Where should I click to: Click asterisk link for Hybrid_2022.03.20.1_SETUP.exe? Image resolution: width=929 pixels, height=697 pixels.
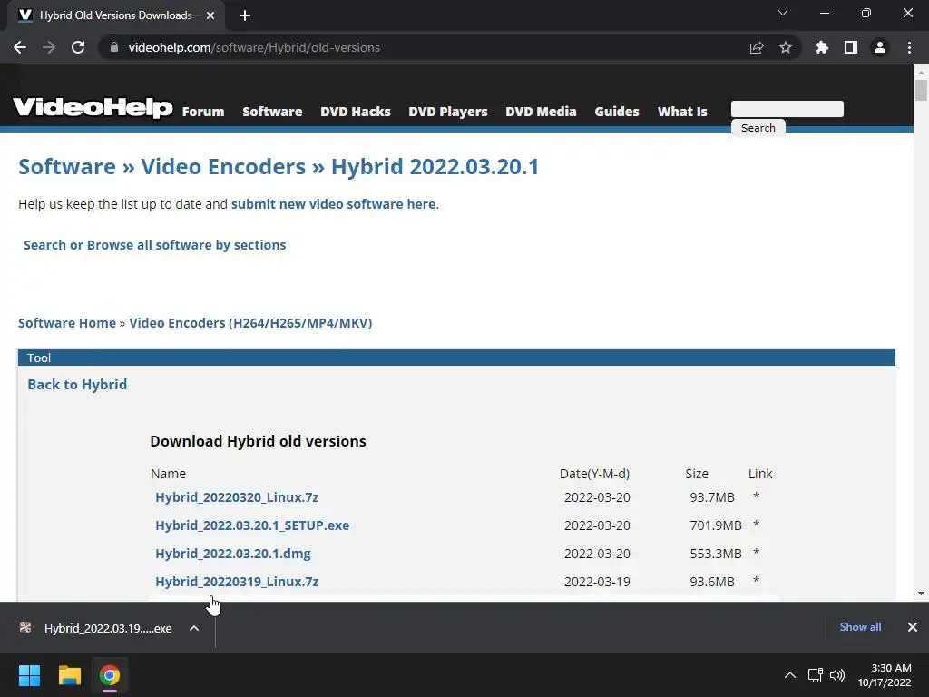pos(756,525)
